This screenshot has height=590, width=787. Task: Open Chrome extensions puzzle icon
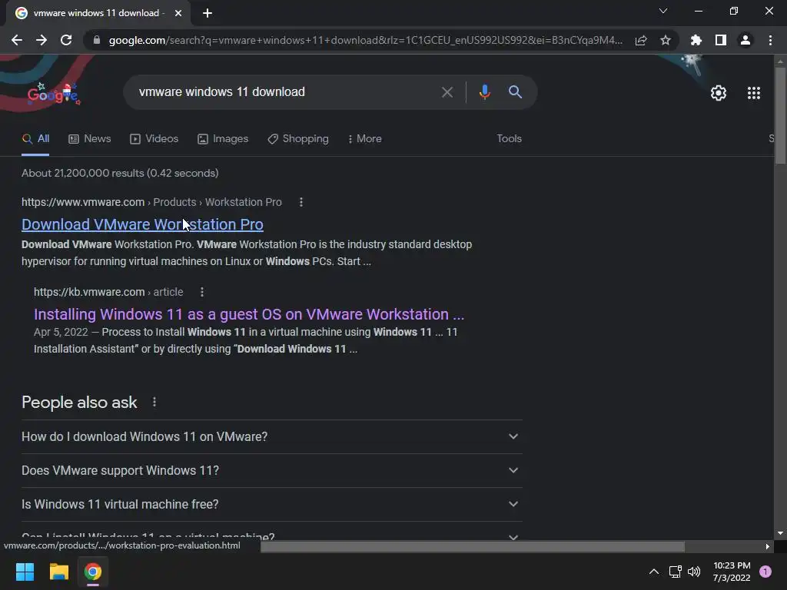tap(696, 40)
